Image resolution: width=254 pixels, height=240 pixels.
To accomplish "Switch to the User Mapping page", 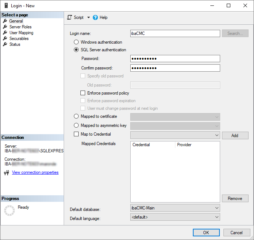I will [21, 33].
